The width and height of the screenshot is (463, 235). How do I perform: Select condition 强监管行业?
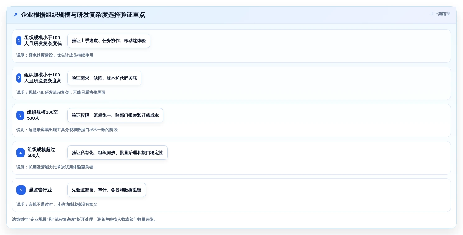tap(40, 190)
